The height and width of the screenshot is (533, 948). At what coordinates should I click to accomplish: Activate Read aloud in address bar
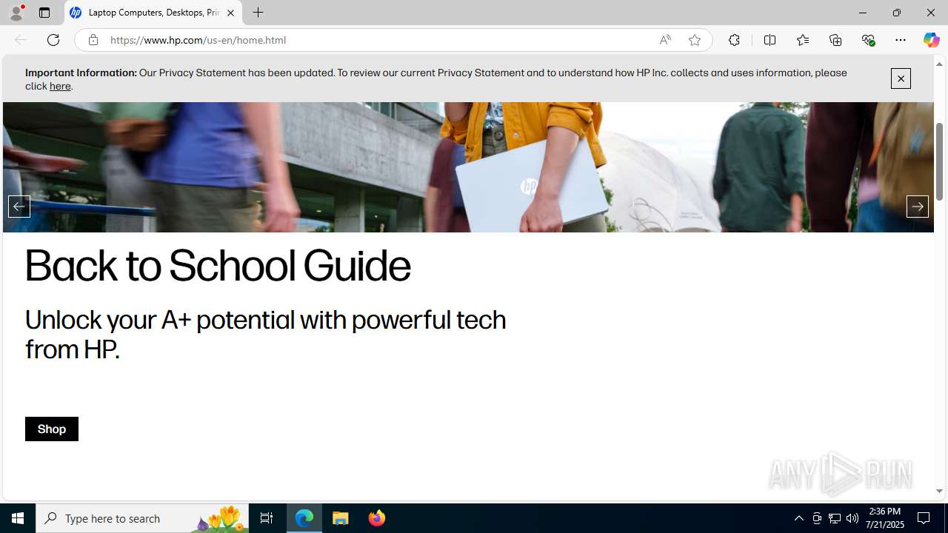click(665, 40)
